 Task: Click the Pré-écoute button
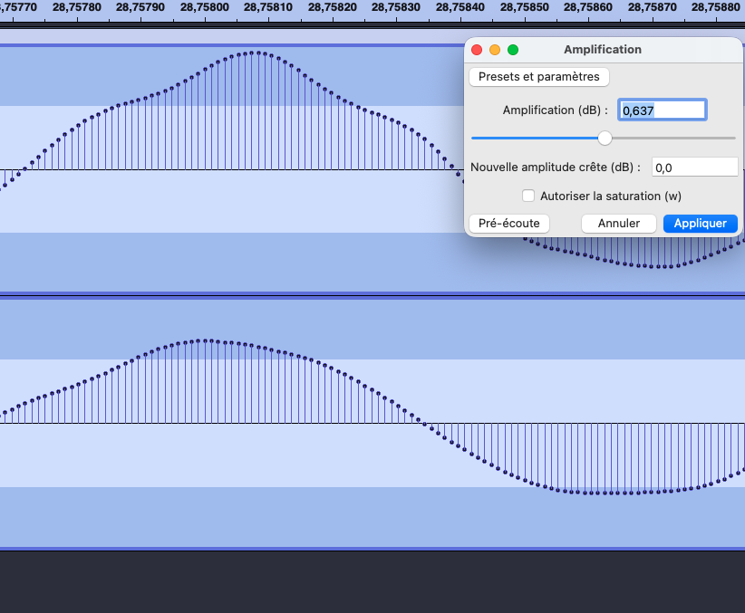(x=508, y=223)
